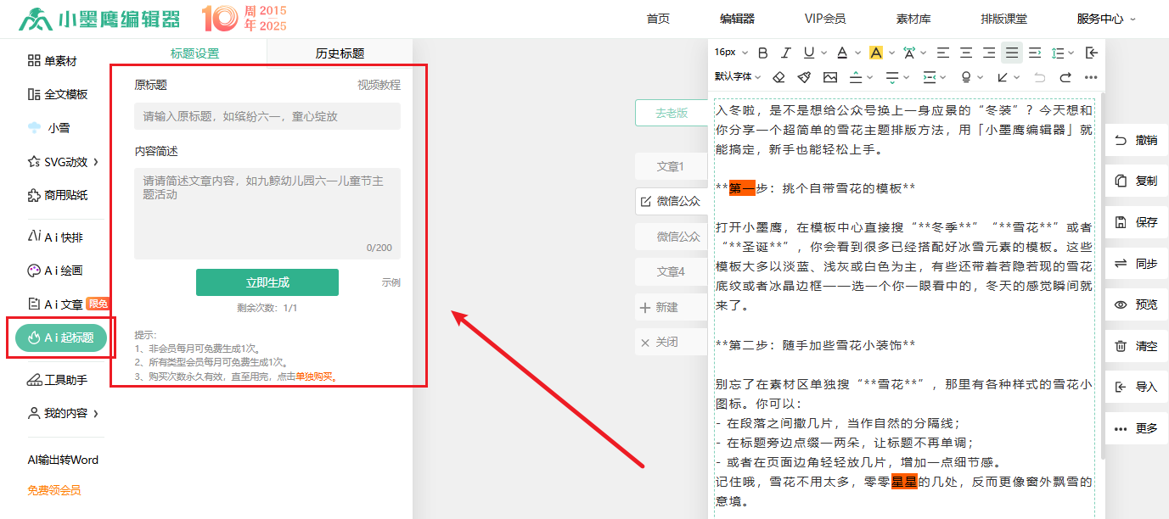Expand the line height dropdown arrow
The width and height of the screenshot is (1169, 519).
pos(1072,53)
